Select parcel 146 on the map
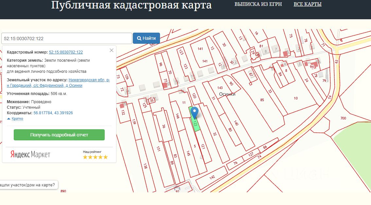 [177, 116]
